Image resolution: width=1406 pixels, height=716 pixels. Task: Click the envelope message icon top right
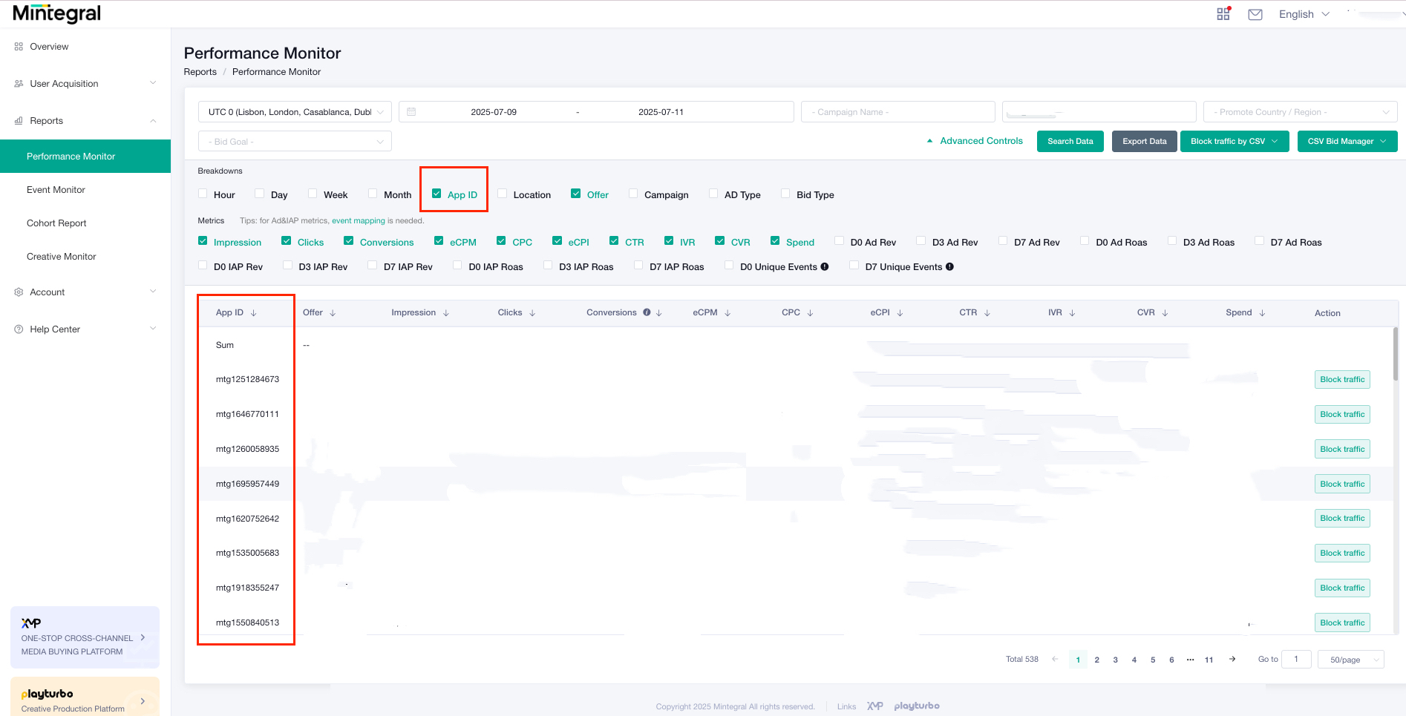click(x=1255, y=13)
